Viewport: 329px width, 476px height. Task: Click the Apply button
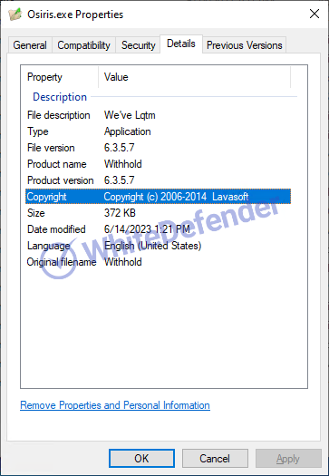pos(288,459)
